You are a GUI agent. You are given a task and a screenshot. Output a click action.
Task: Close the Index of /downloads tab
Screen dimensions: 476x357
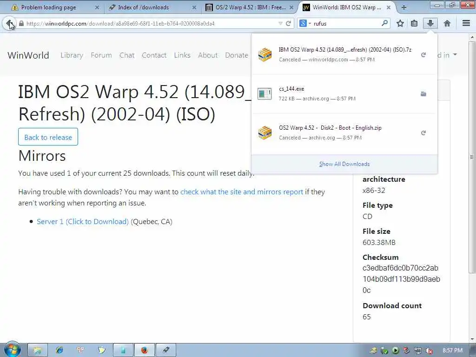[194, 7]
